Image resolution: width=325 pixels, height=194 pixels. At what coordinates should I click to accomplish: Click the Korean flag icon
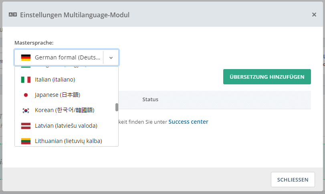point(26,110)
